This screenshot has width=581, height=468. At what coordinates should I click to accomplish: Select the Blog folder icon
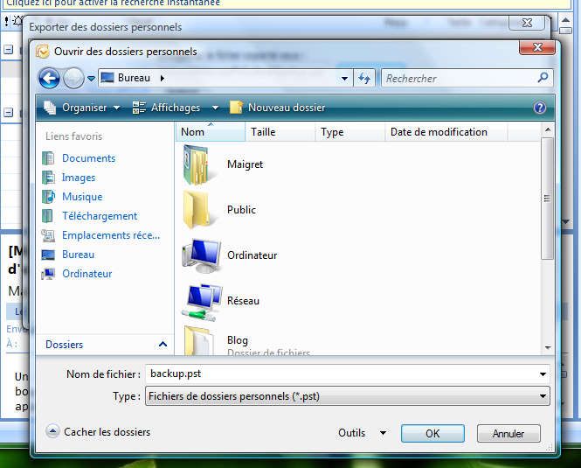point(199,340)
